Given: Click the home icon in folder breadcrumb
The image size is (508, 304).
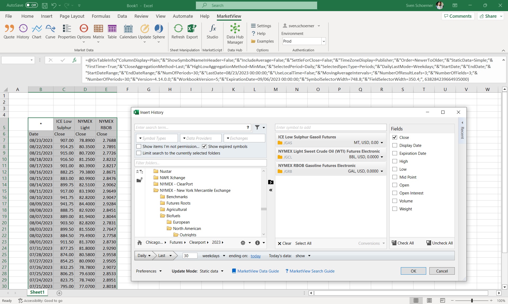Looking at the screenshot, I should coord(140,242).
